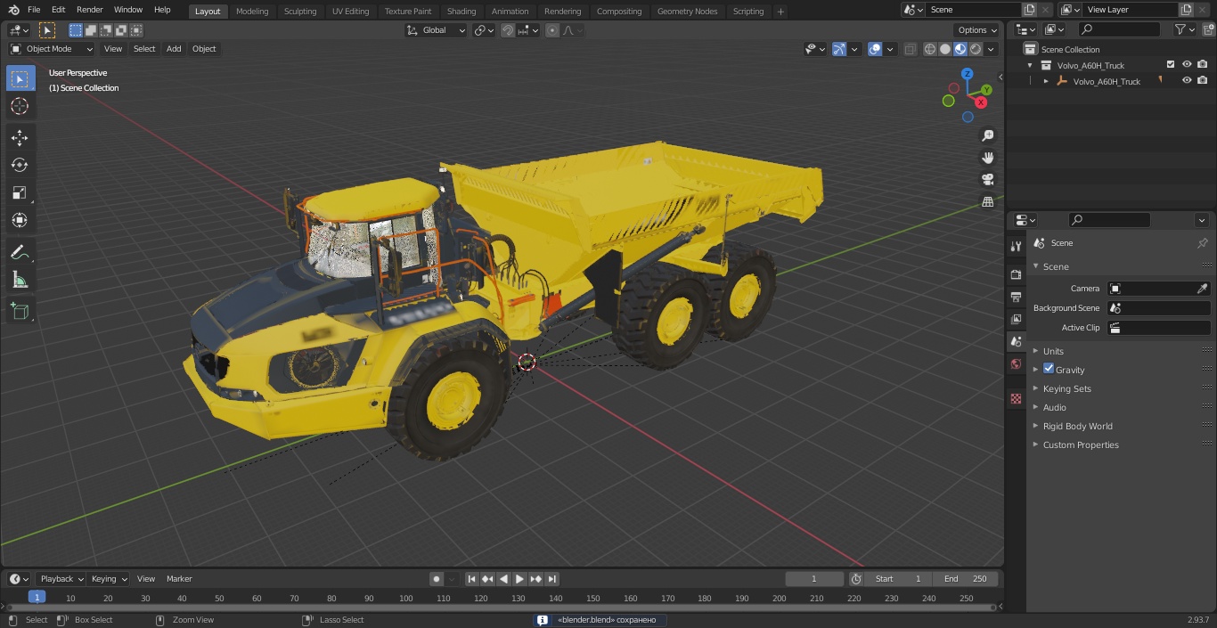Pin the Scene properties panel

(1202, 243)
